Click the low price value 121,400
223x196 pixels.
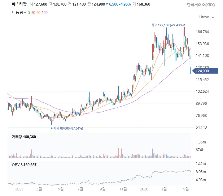point(79,4)
